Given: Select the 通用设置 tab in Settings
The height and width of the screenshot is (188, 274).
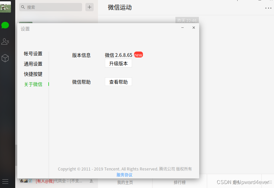Looking at the screenshot, I should (33, 64).
